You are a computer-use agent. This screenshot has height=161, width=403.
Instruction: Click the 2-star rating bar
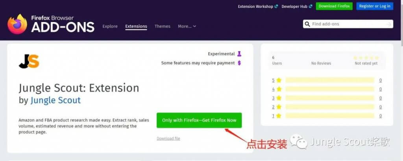tap(330, 107)
